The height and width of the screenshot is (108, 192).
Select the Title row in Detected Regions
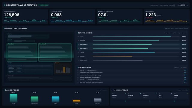(x=132, y=37)
